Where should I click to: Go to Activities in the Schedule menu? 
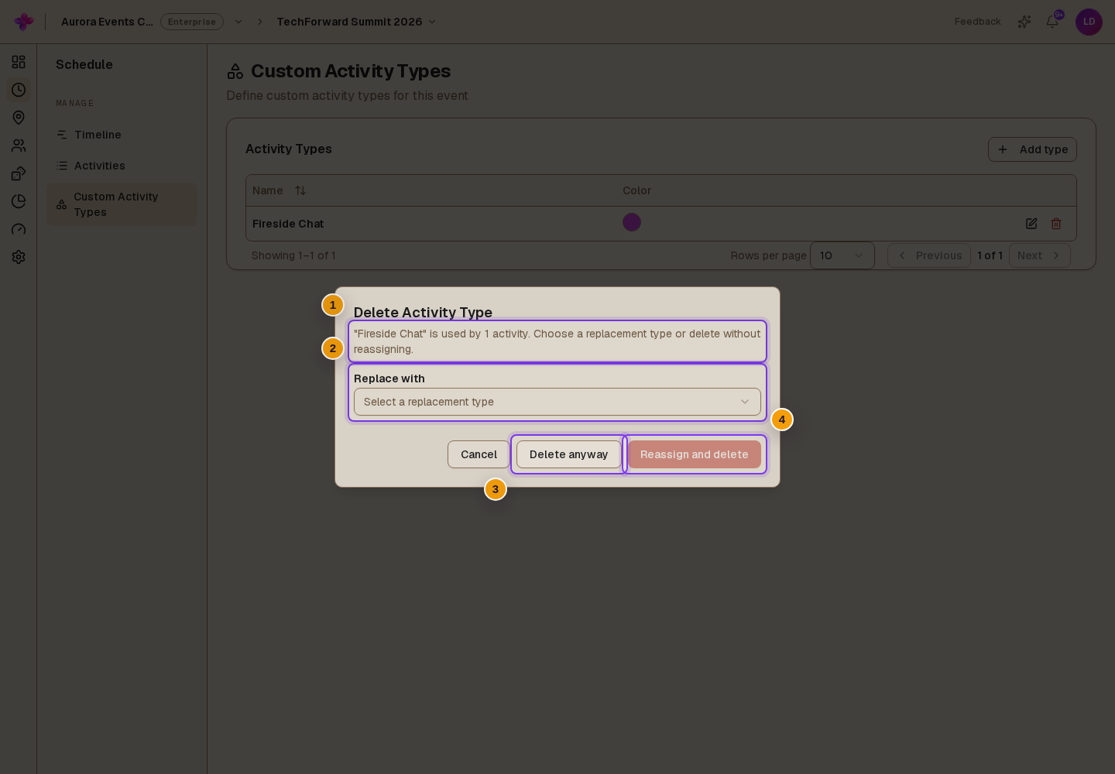(x=122, y=166)
